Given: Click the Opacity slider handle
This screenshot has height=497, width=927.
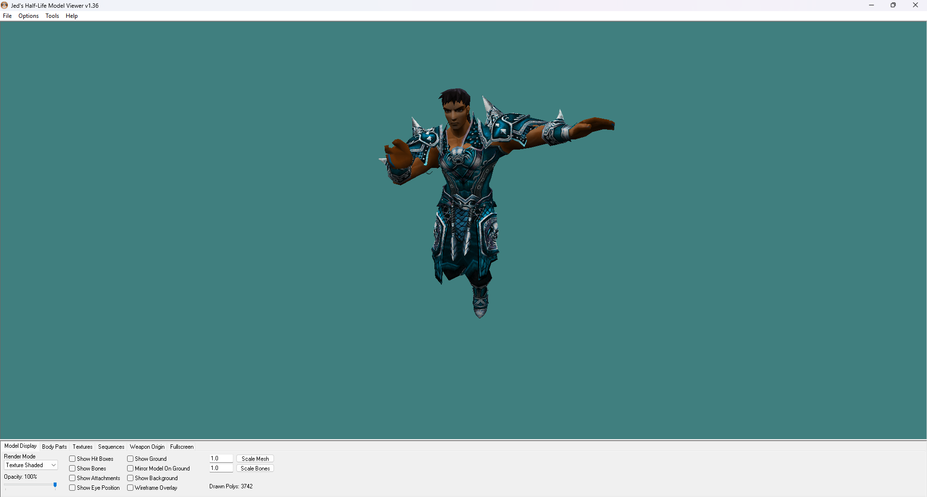Looking at the screenshot, I should [x=55, y=485].
